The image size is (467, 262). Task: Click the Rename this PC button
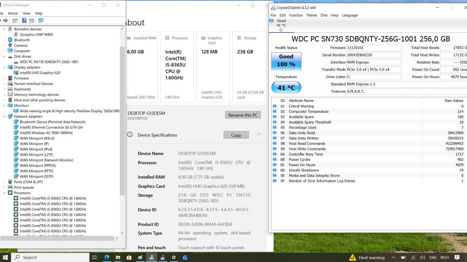click(x=243, y=115)
